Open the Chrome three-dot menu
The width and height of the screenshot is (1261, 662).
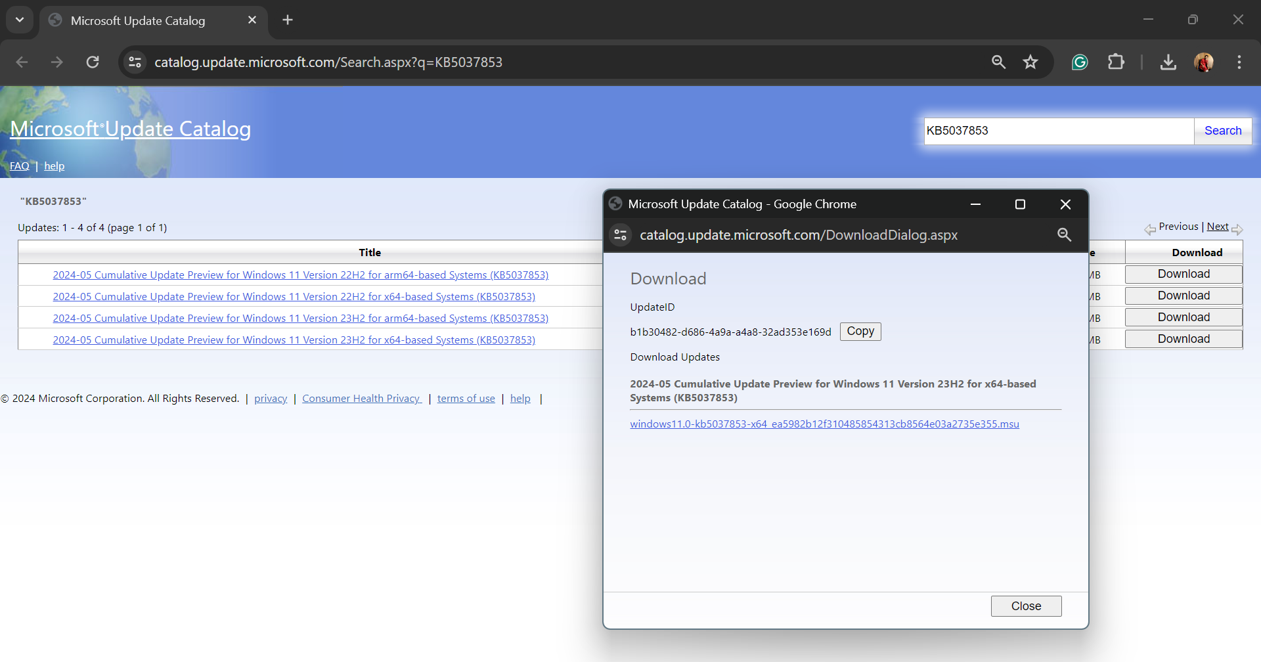1239,62
